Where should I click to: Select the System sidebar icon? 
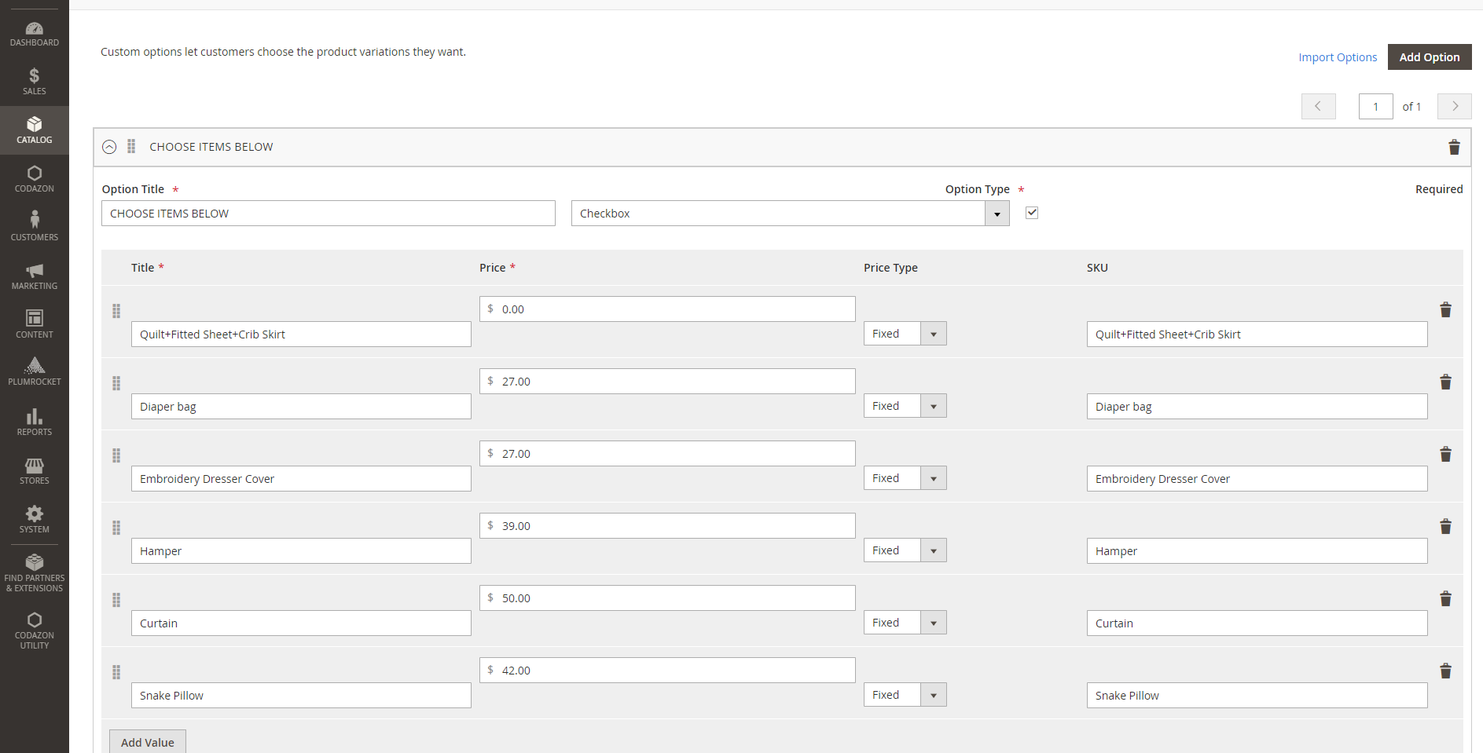coord(35,518)
